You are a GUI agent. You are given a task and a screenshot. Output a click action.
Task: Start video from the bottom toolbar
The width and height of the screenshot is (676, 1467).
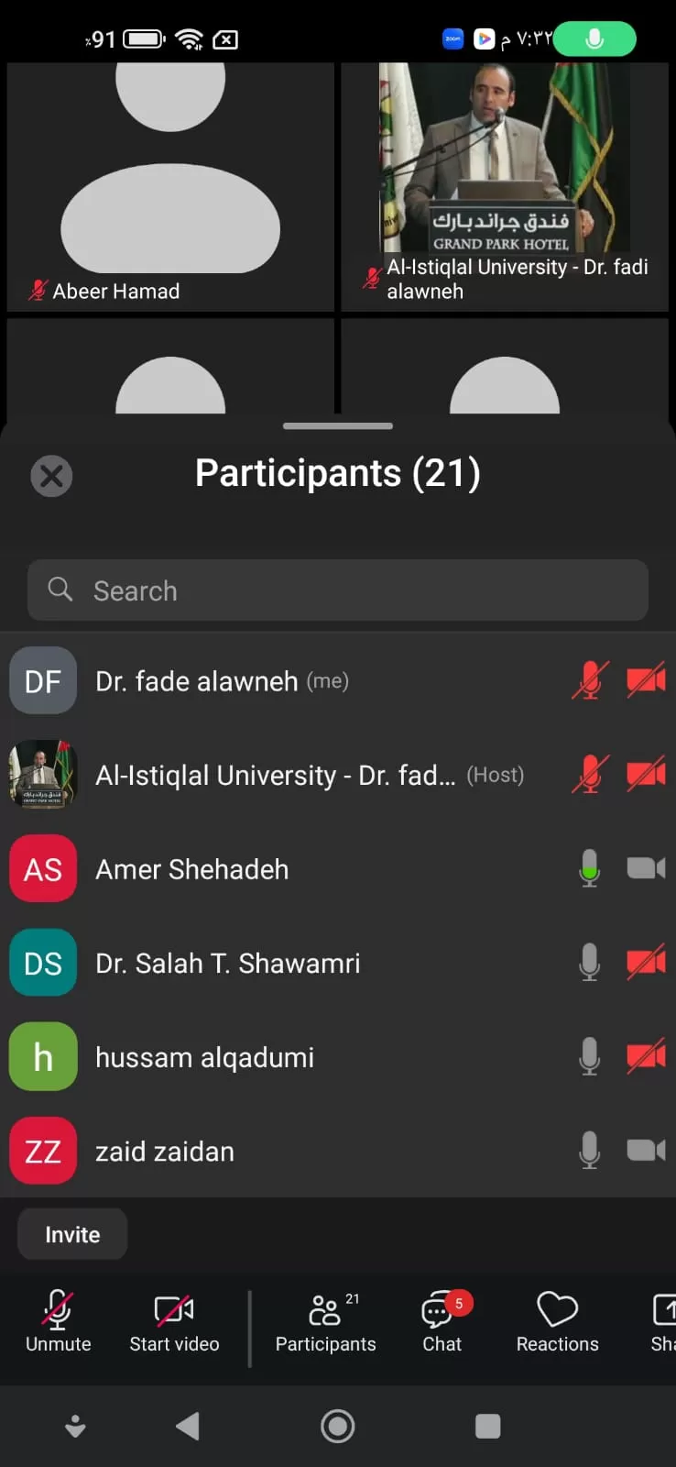click(x=174, y=1321)
